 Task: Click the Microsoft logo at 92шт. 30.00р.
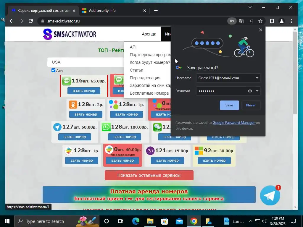point(199,151)
